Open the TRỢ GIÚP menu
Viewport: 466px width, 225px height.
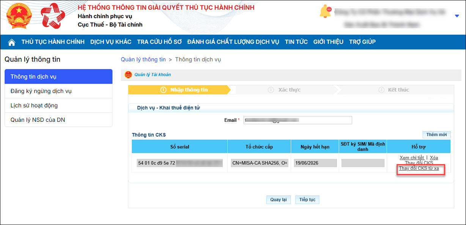[x=362, y=42]
